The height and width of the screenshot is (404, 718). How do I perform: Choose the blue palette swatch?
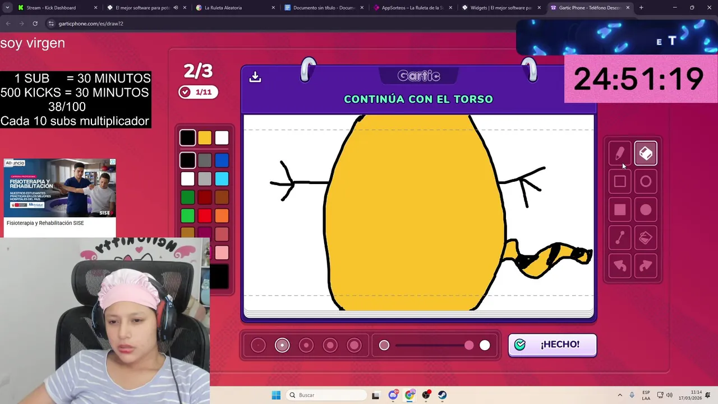pyautogui.click(x=222, y=160)
